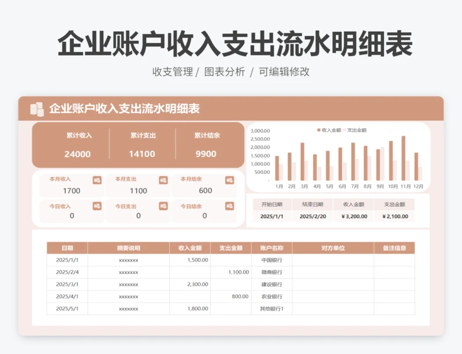This screenshot has height=354, width=462.
Task: Select the 2,300.00 income cell
Action: pyautogui.click(x=190, y=285)
